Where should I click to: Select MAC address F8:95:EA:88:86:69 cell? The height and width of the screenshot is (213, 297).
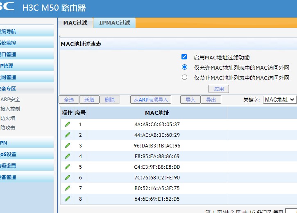click(157, 156)
